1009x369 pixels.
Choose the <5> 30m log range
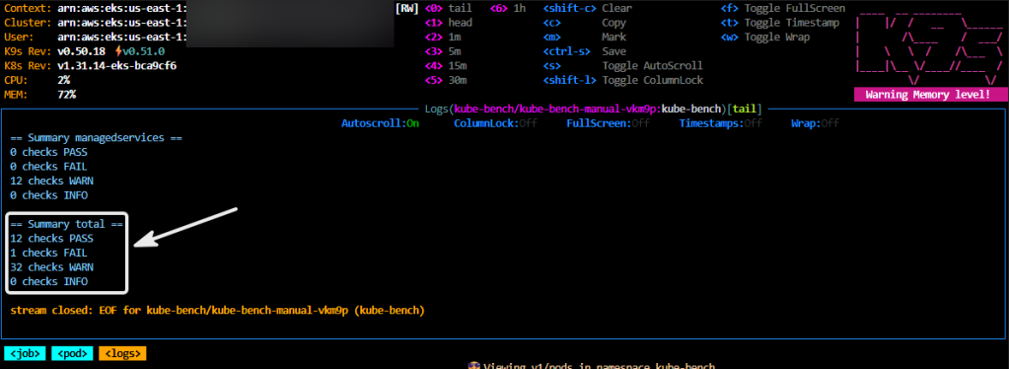pyautogui.click(x=446, y=81)
